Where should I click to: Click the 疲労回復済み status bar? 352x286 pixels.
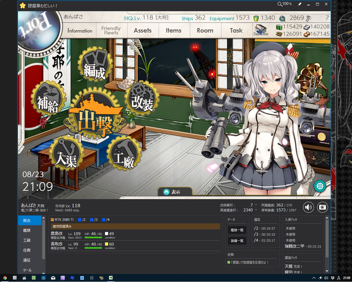coord(136,226)
